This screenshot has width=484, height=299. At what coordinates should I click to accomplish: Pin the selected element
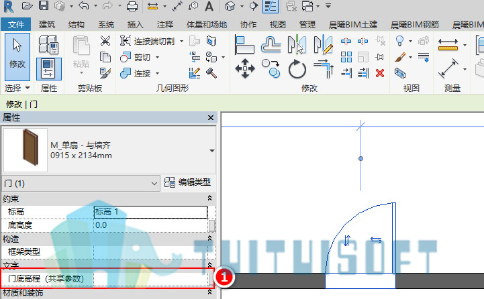(x=380, y=57)
